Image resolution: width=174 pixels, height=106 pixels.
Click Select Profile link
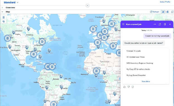click(x=165, y=2)
